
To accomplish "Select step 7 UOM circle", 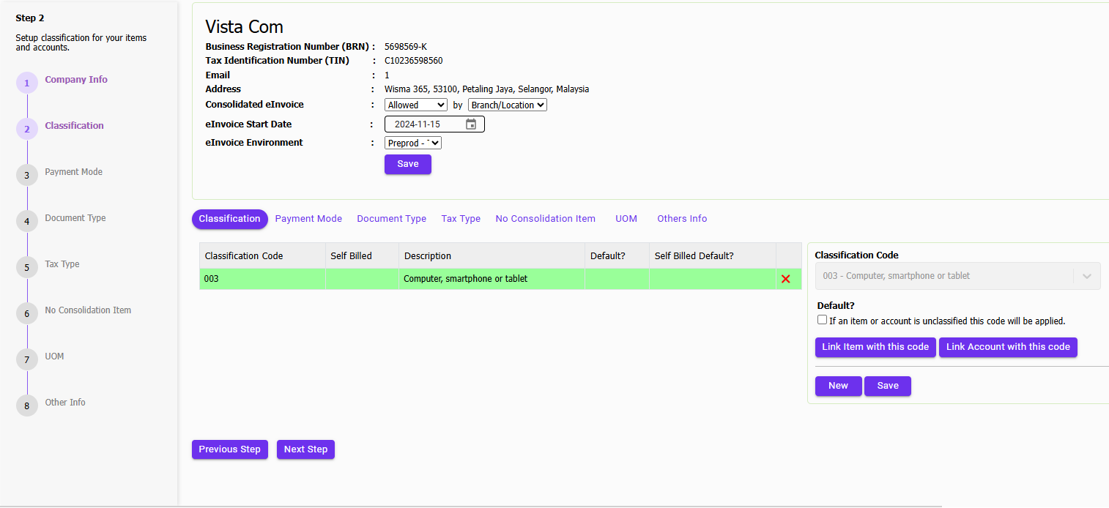I will 26,359.
